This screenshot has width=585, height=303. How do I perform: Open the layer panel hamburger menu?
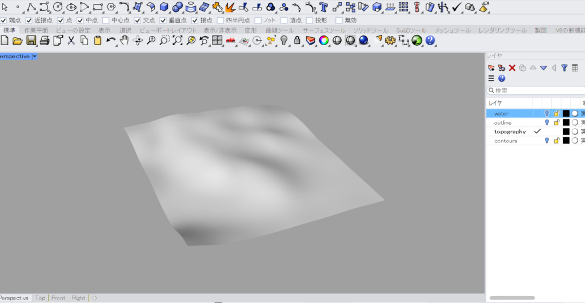[491, 78]
